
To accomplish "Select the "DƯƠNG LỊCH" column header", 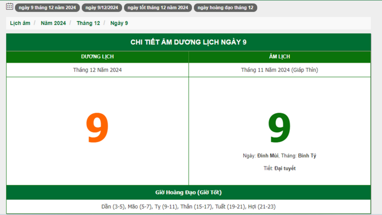I will (x=97, y=57).
